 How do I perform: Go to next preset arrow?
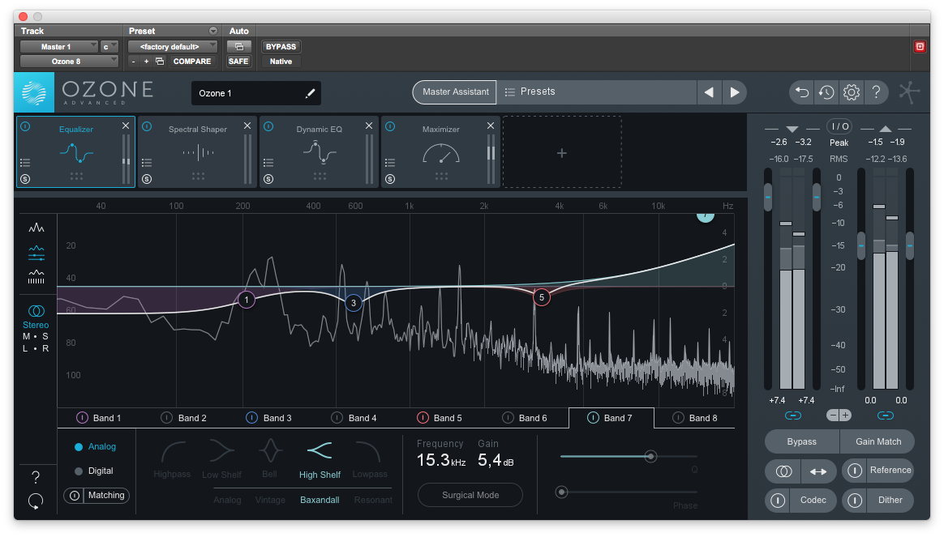(x=735, y=92)
